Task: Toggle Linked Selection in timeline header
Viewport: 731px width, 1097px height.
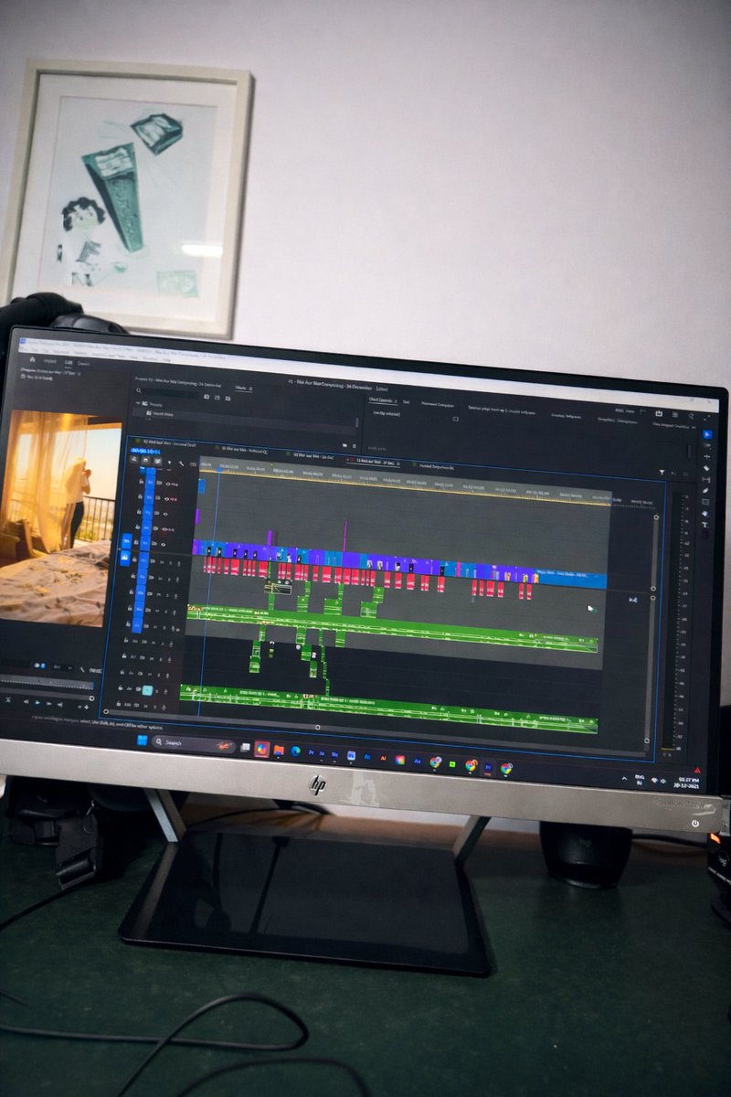Action: pyautogui.click(x=157, y=461)
